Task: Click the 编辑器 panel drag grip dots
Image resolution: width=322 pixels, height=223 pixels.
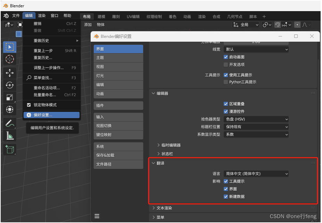Action: click(313, 93)
